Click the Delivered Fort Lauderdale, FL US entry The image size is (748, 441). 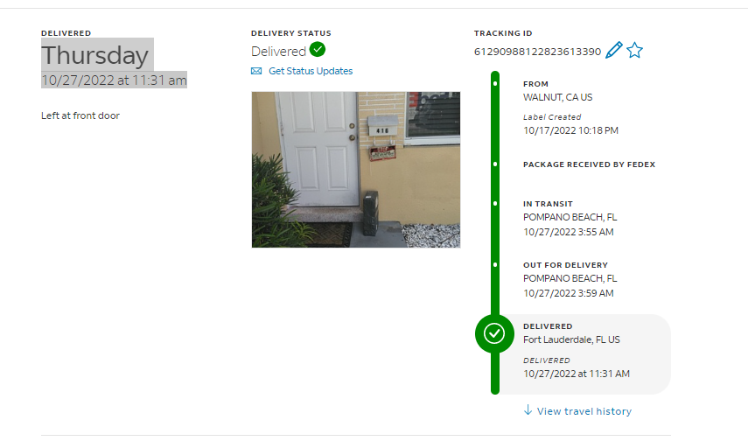coord(585,354)
